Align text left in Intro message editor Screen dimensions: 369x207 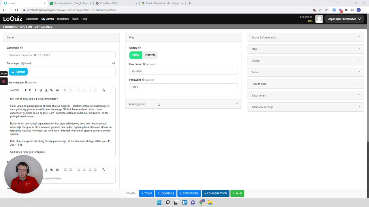point(79,90)
